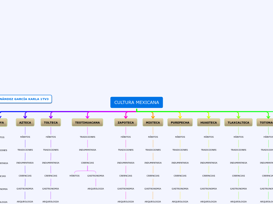This screenshot has width=273, height=204.
Task: Pick HÁBITOS in the TEOTIHUACANA branch
Action: point(75,176)
